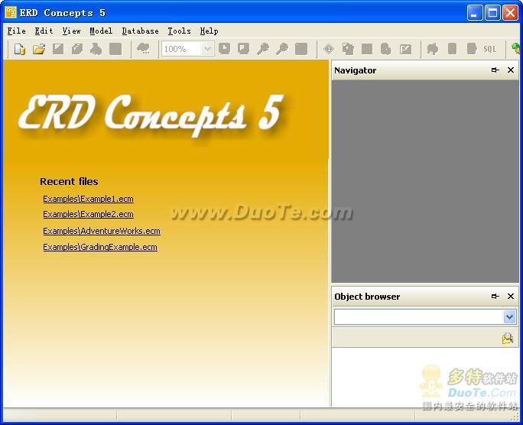523x425 pixels.
Task: Close the Object browser panel
Action: (511, 297)
